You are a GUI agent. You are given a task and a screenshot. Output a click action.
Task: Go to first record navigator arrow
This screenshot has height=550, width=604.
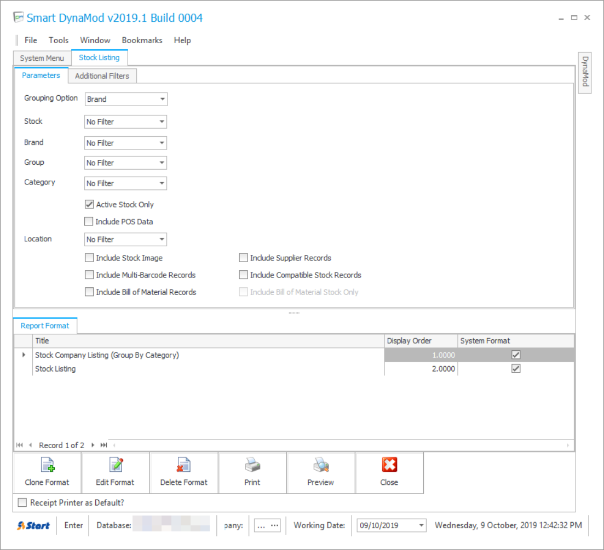(20, 445)
